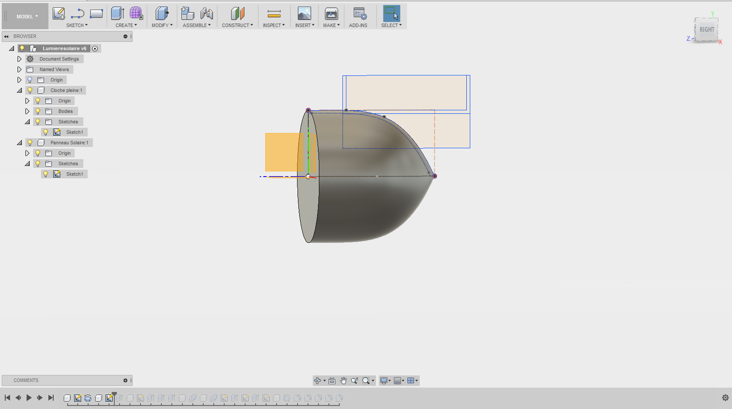Collapse Panneau Solaire:1 component
The height and width of the screenshot is (409, 732).
[19, 143]
